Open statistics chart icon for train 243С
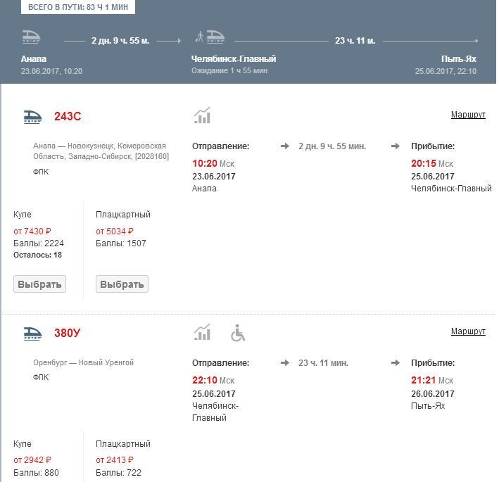Screen dimensions: 499x482 [x=202, y=116]
